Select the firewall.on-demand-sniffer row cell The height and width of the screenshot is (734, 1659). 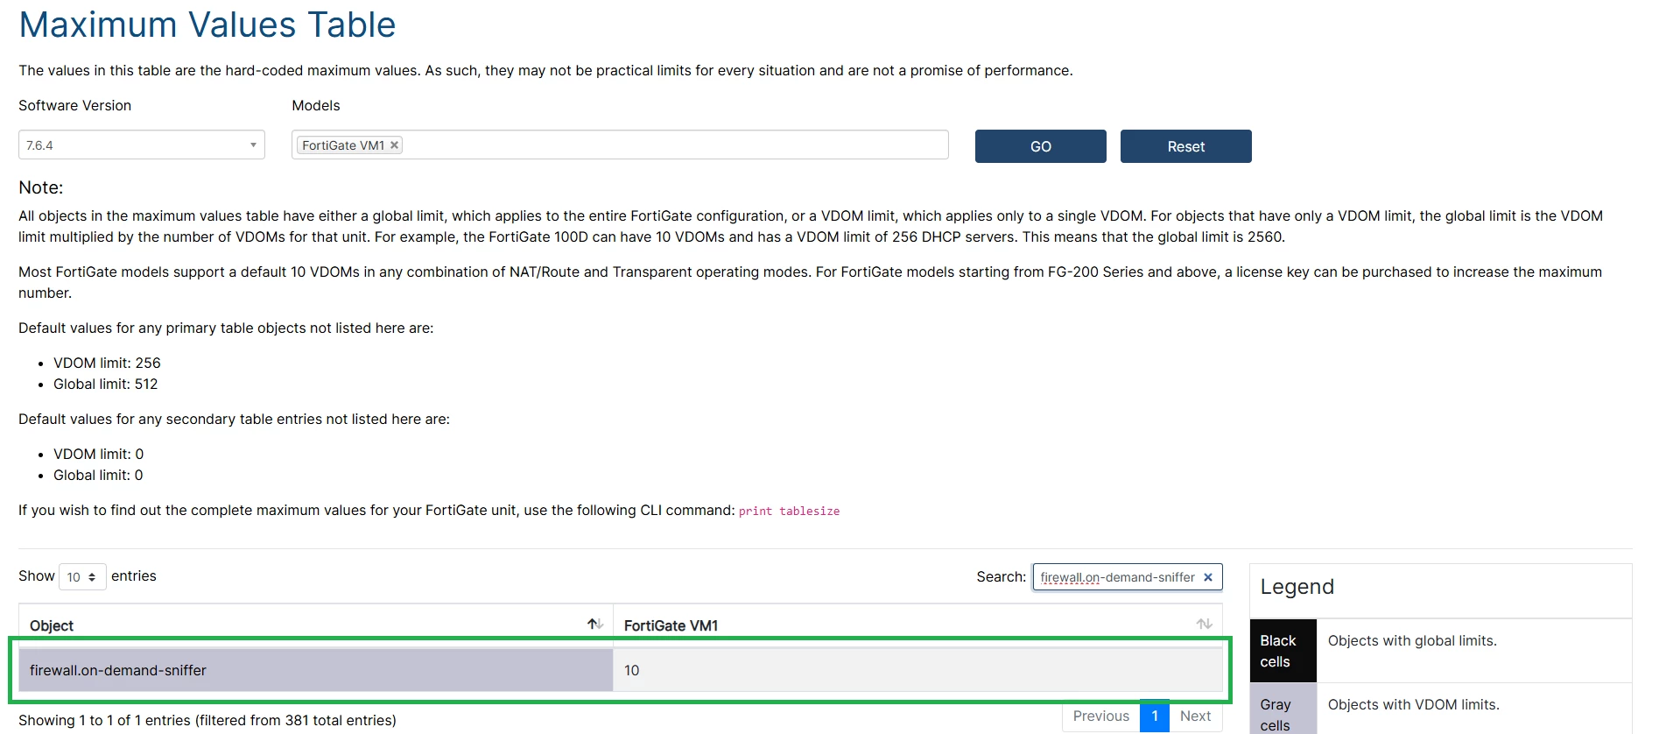tap(316, 670)
